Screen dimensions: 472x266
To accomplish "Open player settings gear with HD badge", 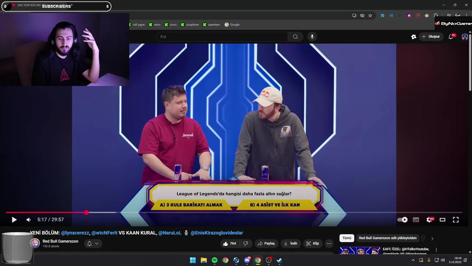I will (x=430, y=219).
